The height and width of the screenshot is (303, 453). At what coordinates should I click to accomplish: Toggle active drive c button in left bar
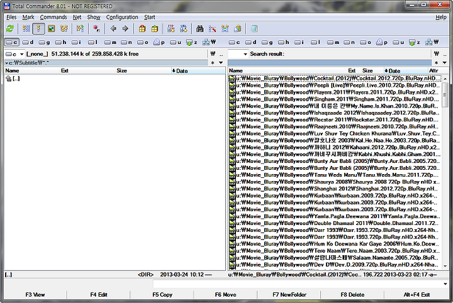[x=11, y=42]
